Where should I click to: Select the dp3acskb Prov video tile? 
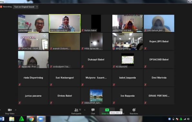point(33,60)
